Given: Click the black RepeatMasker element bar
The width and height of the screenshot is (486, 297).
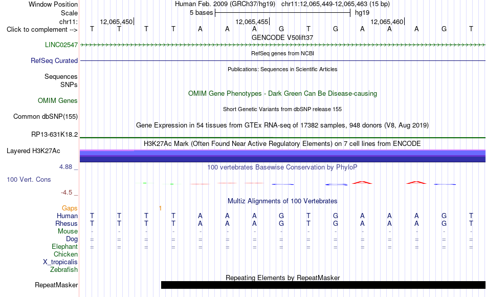Looking at the screenshot, I should click(x=323, y=285).
